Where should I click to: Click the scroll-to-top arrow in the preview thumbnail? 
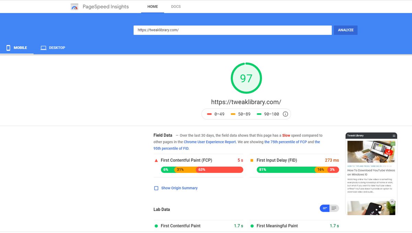coord(392,202)
